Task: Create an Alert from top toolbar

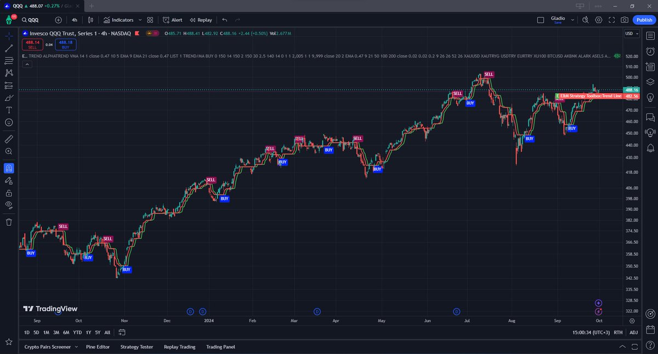Action: tap(173, 20)
